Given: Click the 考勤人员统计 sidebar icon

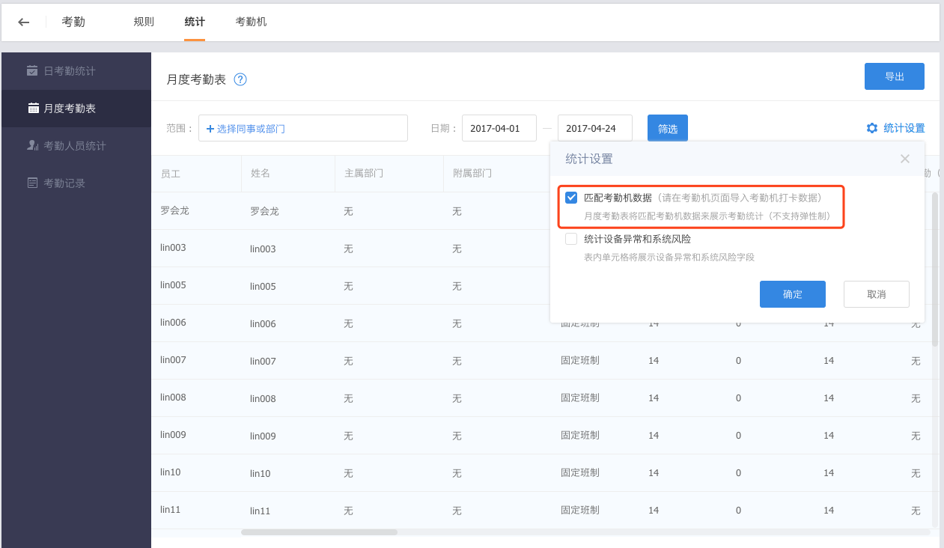Looking at the screenshot, I should coord(32,145).
